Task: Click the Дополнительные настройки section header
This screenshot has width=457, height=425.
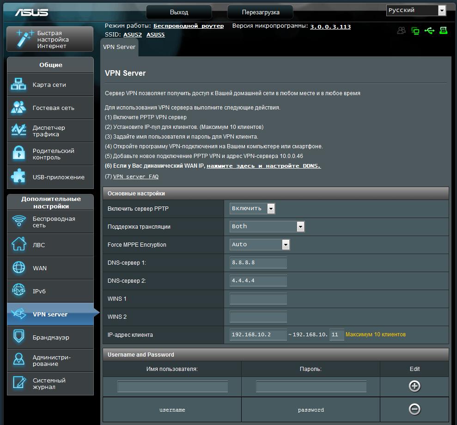Action: click(x=50, y=202)
